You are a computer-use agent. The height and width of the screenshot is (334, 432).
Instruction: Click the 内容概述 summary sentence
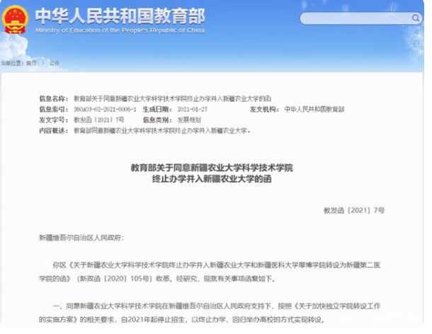(162, 130)
